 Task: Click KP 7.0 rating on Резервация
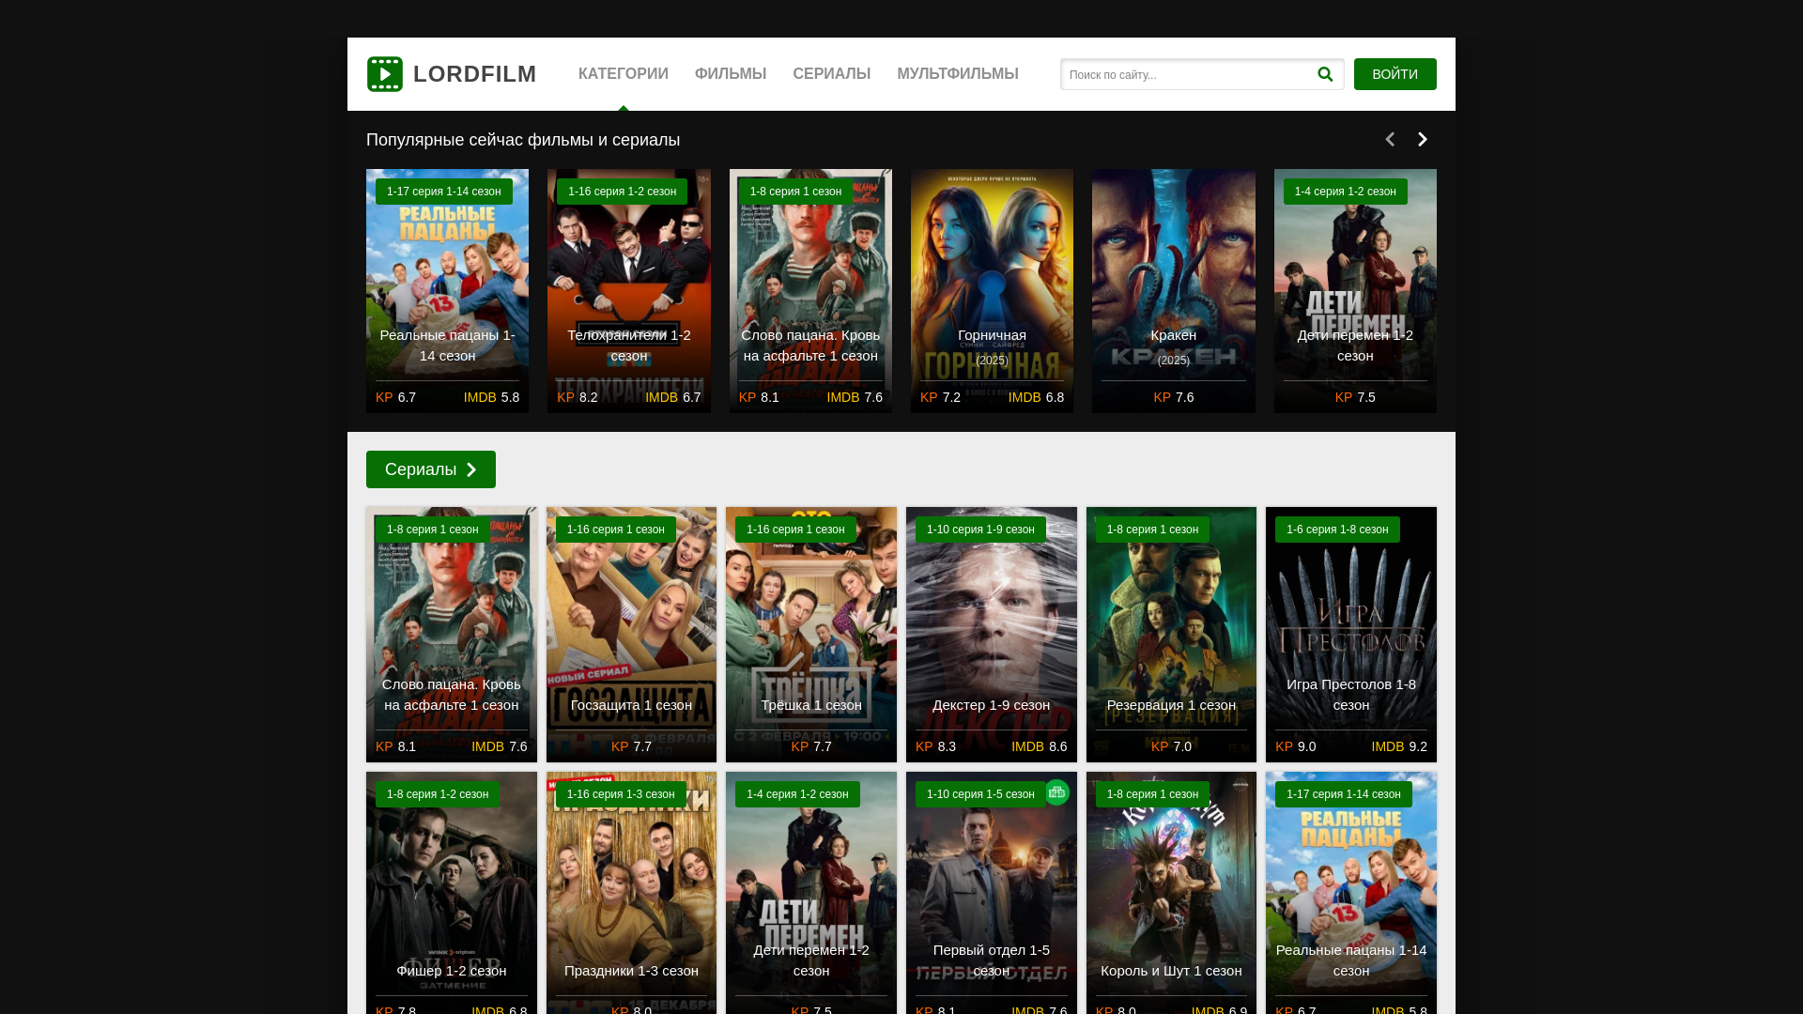click(x=1171, y=746)
